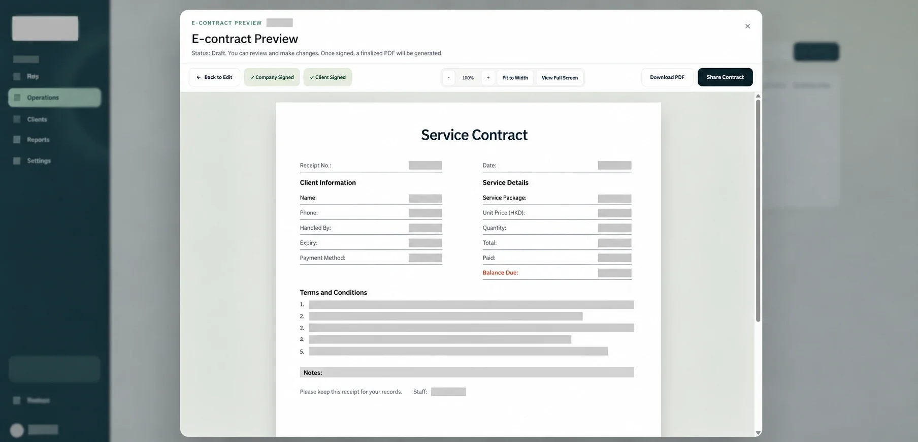This screenshot has height=442, width=918.
Task: Click the Operations icon in the sidebar
Action: click(x=17, y=98)
